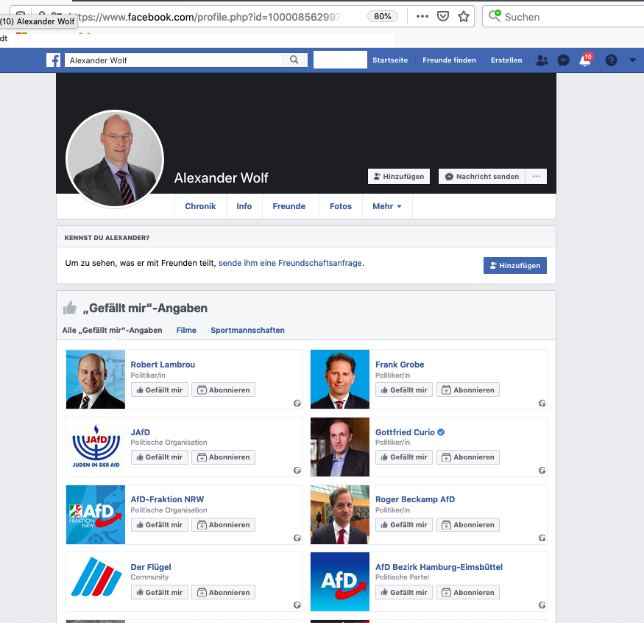Viewport: 644px width, 623px height.
Task: Click Nachricht senden button
Action: 482,176
